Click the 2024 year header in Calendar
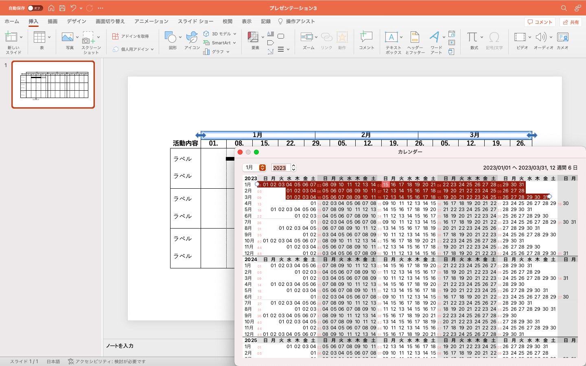 (x=251, y=259)
